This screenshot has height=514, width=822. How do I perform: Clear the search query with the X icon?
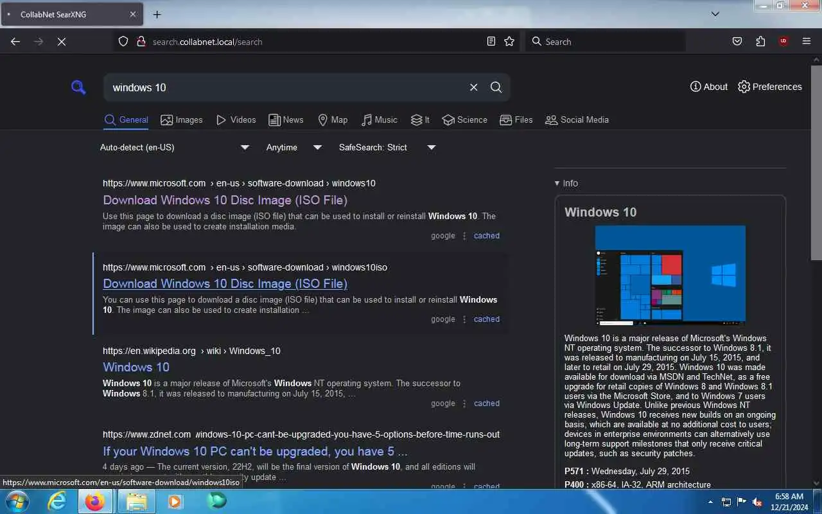[473, 87]
